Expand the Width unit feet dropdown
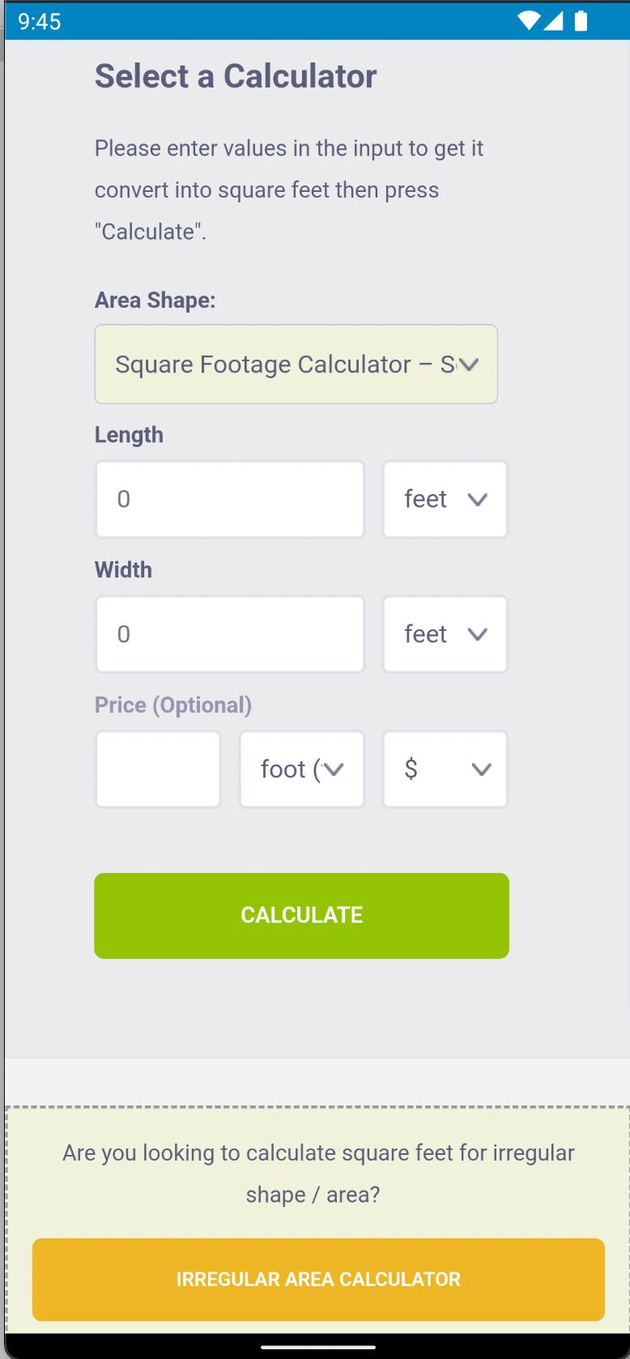 445,634
